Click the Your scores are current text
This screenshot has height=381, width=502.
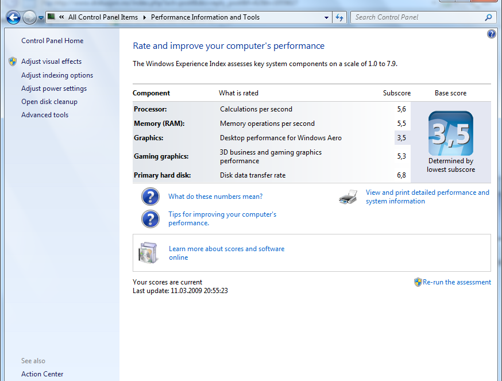coord(168,282)
